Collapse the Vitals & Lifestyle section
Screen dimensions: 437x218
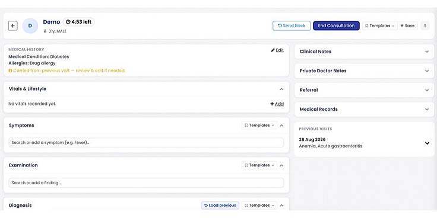point(281,89)
